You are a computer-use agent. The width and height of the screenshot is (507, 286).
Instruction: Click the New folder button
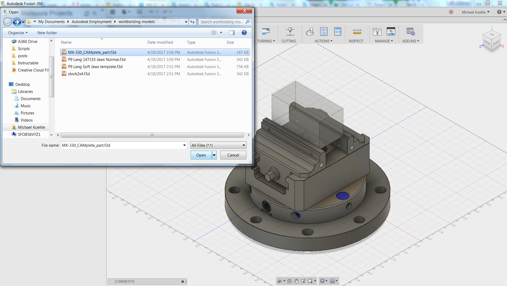pyautogui.click(x=47, y=33)
